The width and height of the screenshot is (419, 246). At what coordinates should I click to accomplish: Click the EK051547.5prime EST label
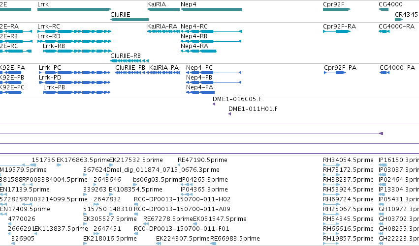tap(220, 219)
